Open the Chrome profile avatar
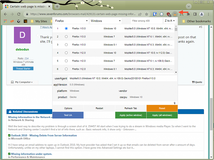The image size is (214, 160). pos(201,14)
